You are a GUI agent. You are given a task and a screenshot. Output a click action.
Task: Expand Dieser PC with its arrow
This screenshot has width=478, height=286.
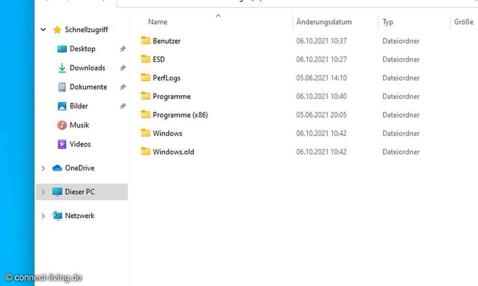43,192
